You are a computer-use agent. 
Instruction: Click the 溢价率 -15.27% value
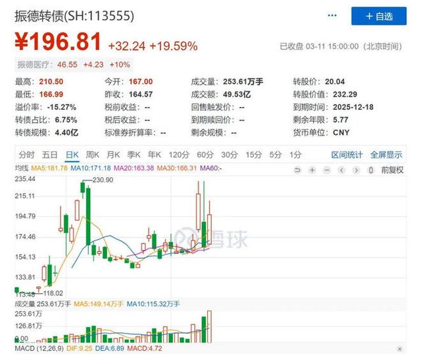[x=62, y=107]
